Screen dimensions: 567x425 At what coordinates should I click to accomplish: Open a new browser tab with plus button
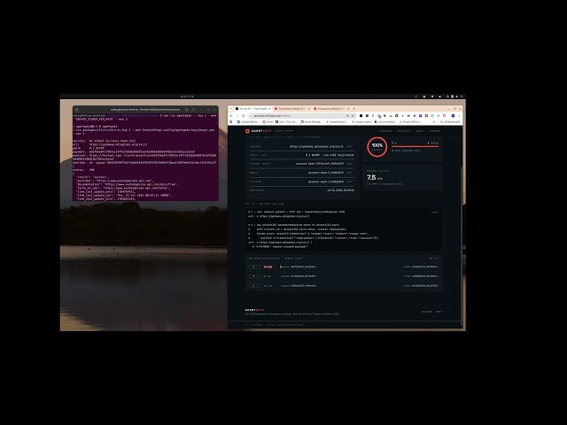[x=353, y=108]
